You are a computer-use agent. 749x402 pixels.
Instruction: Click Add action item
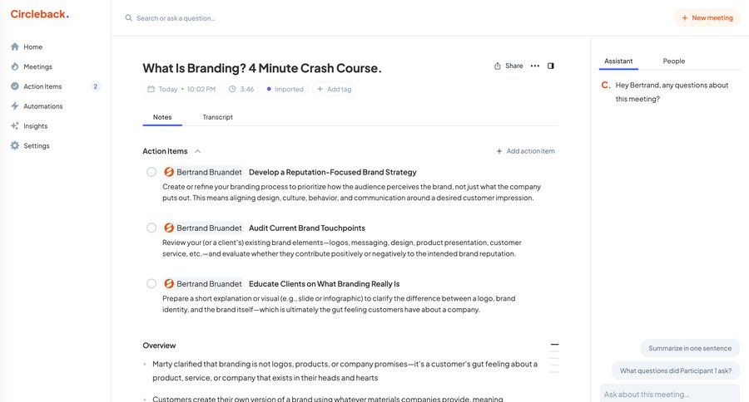[x=525, y=151]
